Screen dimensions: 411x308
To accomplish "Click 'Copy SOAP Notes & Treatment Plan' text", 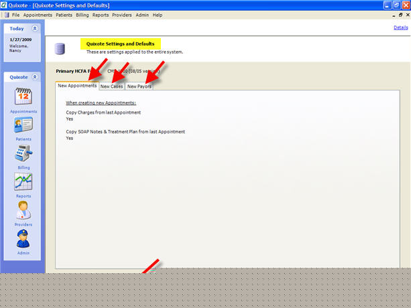I will coord(125,132).
